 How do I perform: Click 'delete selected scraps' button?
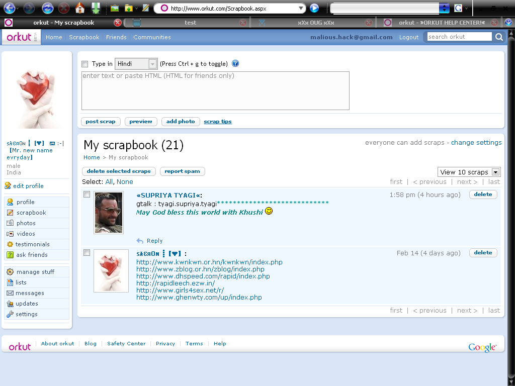pyautogui.click(x=119, y=171)
